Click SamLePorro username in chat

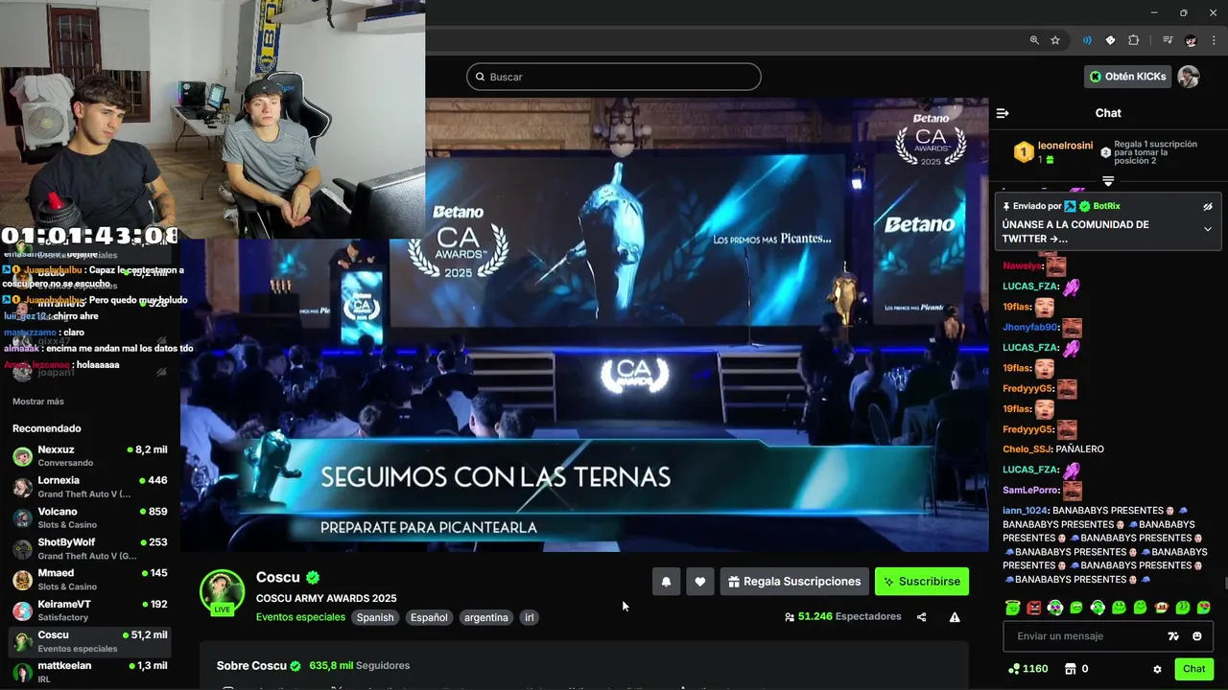coord(1030,490)
